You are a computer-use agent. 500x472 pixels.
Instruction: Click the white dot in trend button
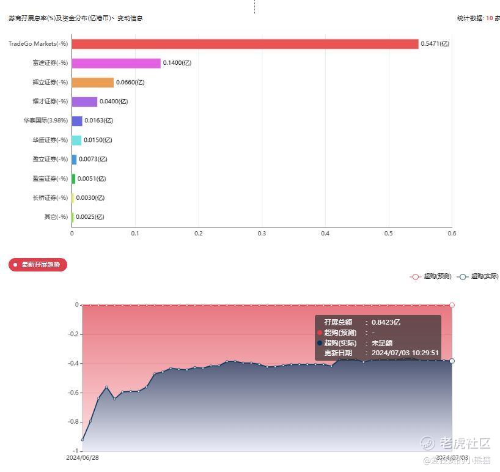click(x=15, y=265)
